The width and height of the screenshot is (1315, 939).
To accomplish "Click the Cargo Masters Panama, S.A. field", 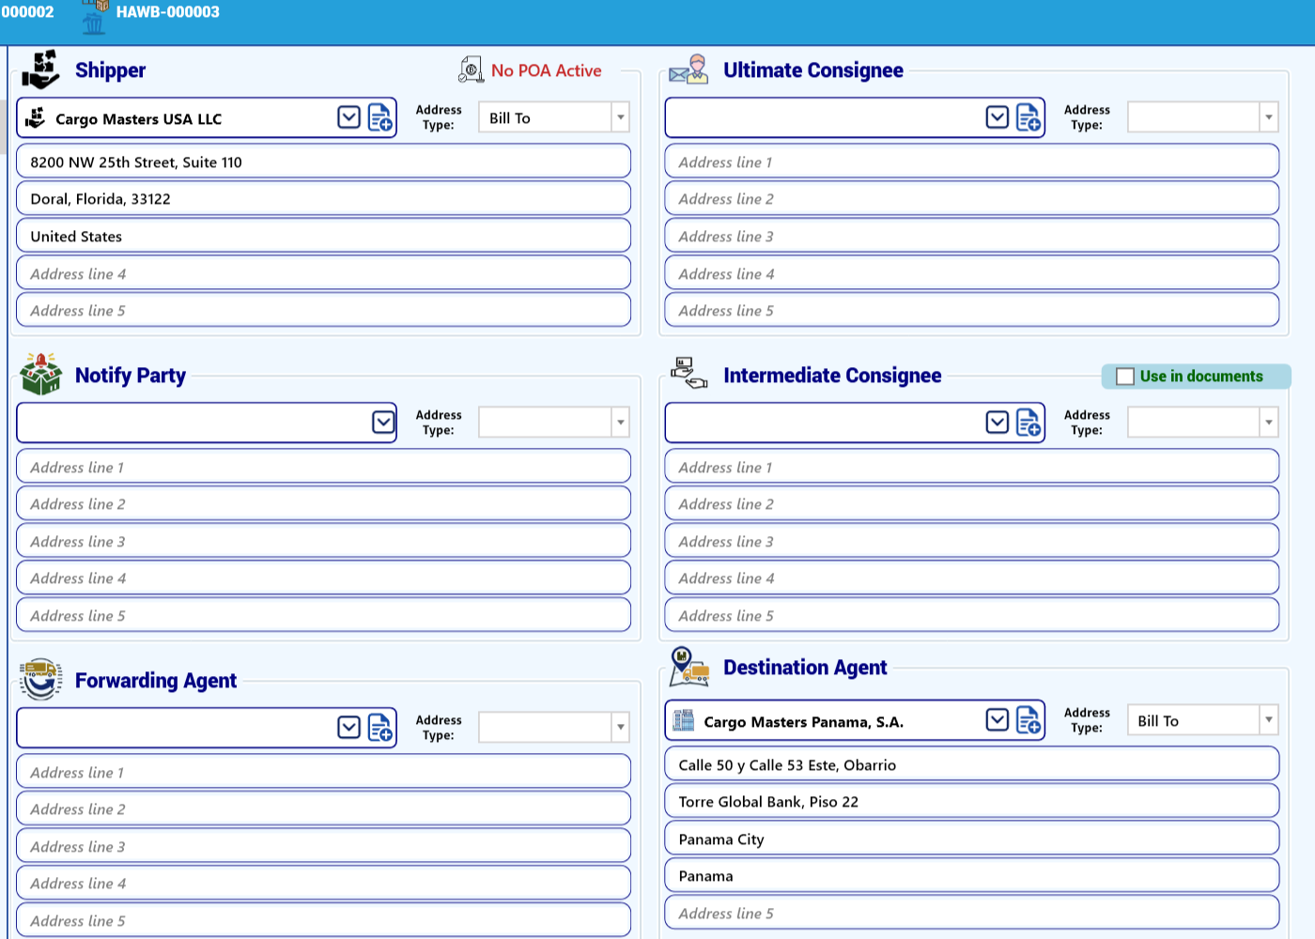I will coord(855,721).
